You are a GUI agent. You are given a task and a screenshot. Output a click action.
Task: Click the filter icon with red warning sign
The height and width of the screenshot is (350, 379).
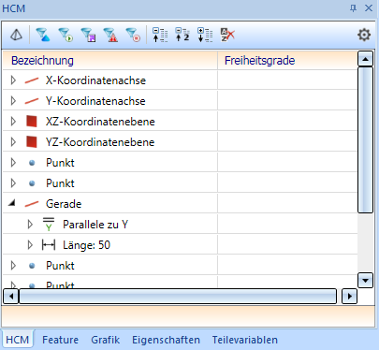coord(110,35)
